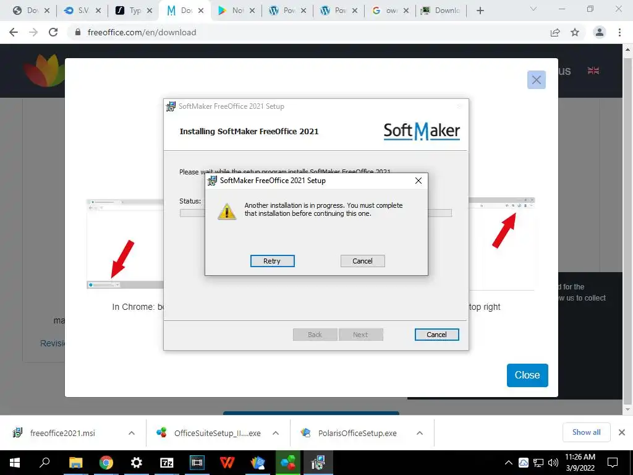
Task: Open WPS Office from taskbar
Action: pos(227,463)
